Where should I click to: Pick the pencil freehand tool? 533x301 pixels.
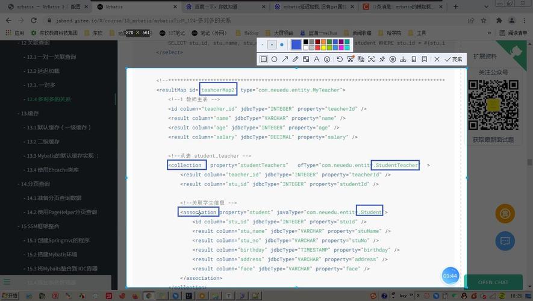(x=295, y=60)
